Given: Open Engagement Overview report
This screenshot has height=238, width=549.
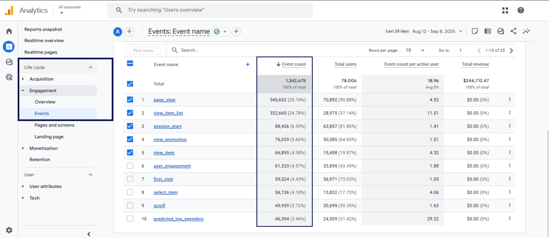Looking at the screenshot, I should coord(45,102).
